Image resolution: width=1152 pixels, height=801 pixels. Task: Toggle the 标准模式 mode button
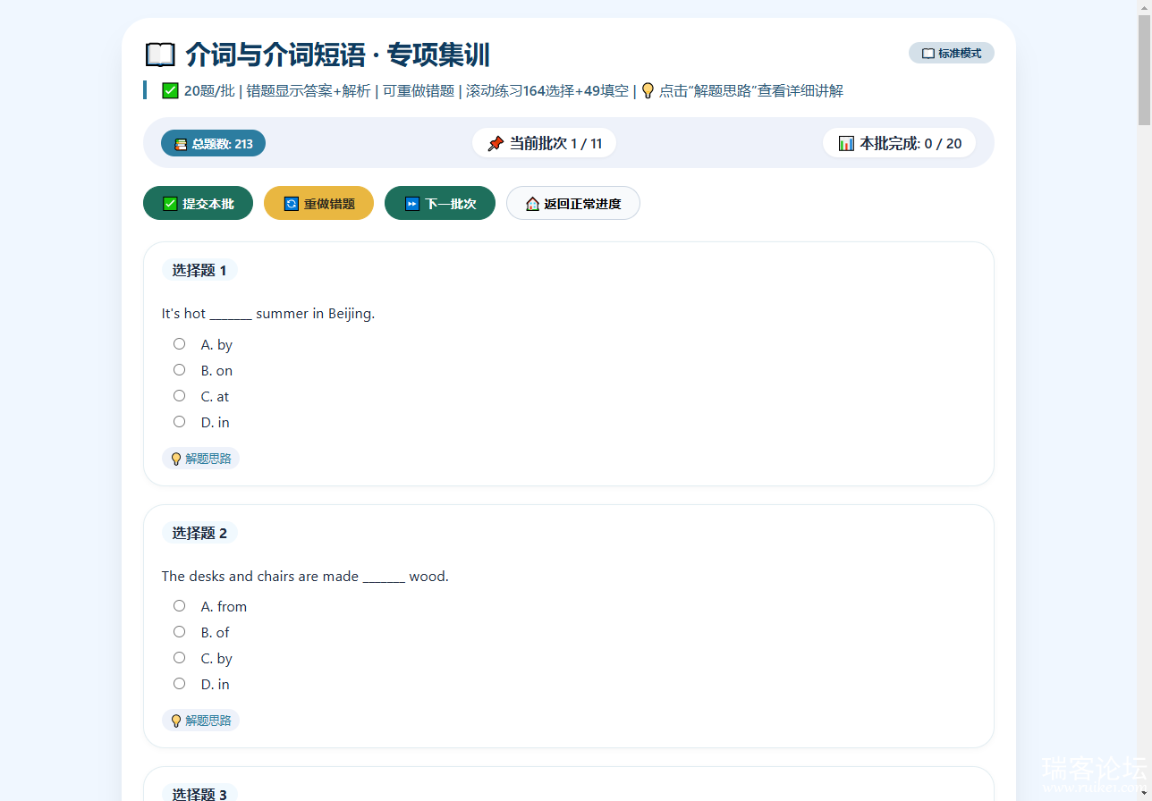click(951, 53)
